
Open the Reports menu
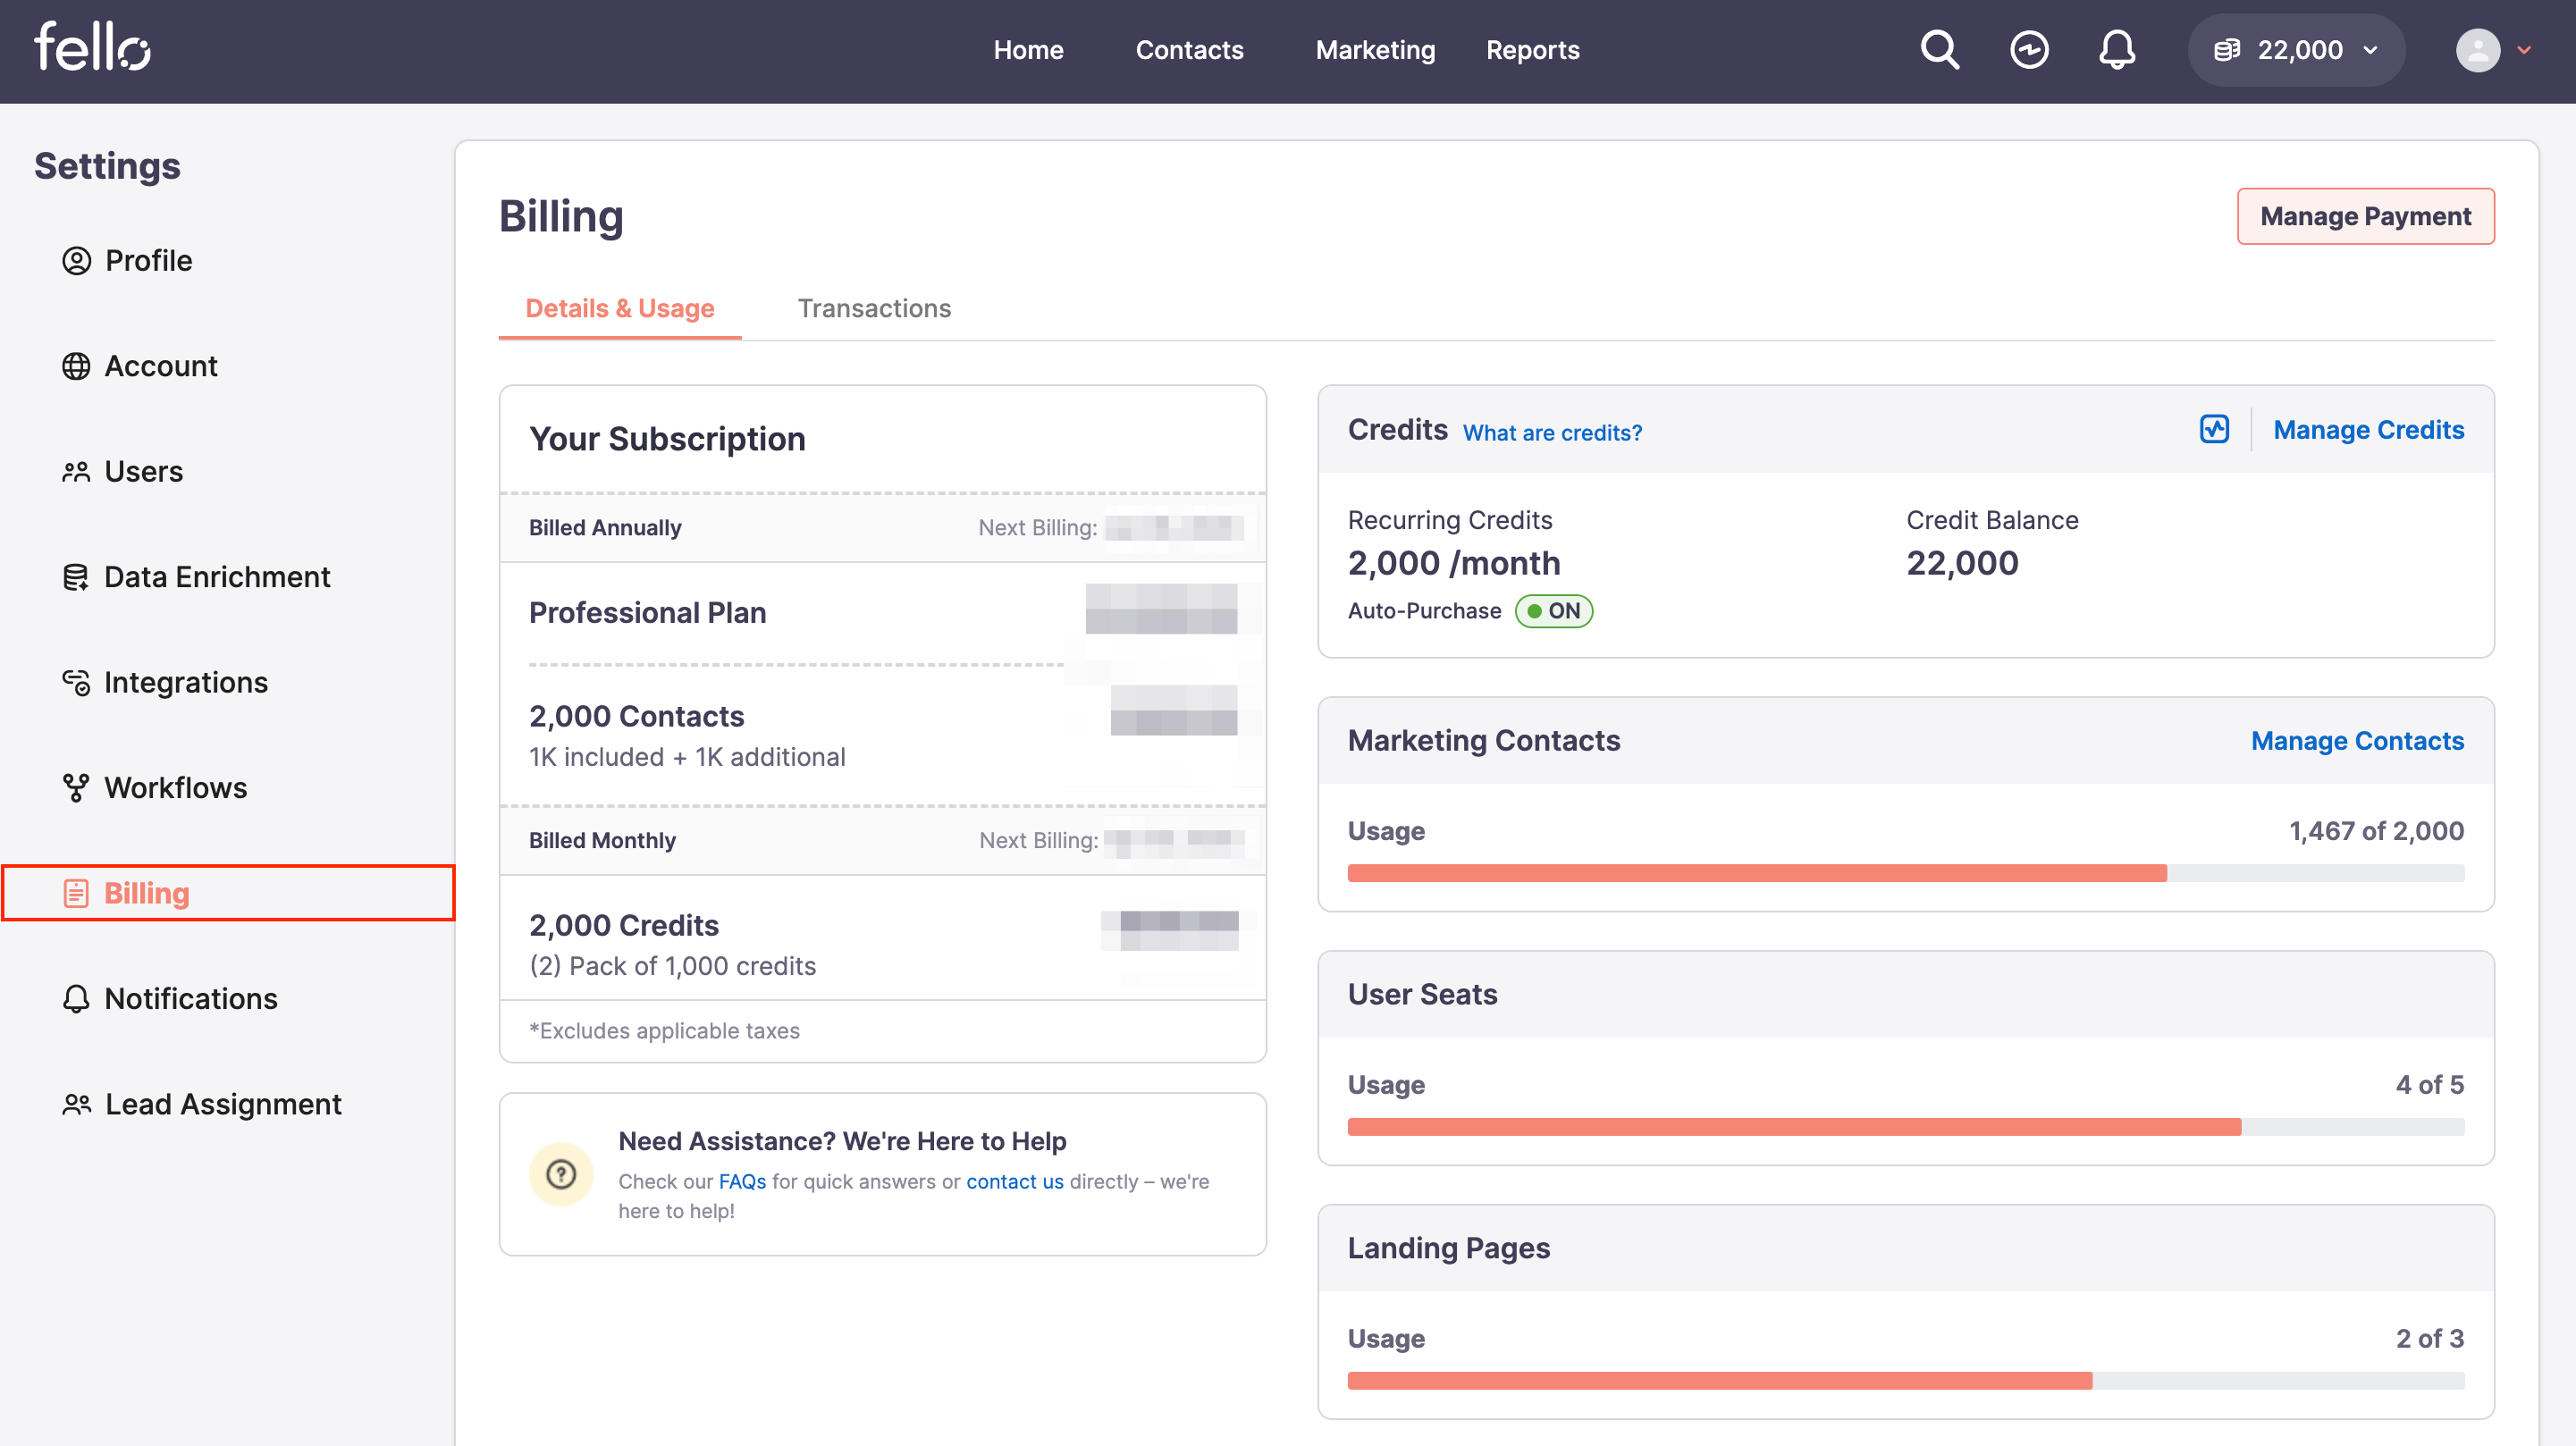(x=1532, y=50)
